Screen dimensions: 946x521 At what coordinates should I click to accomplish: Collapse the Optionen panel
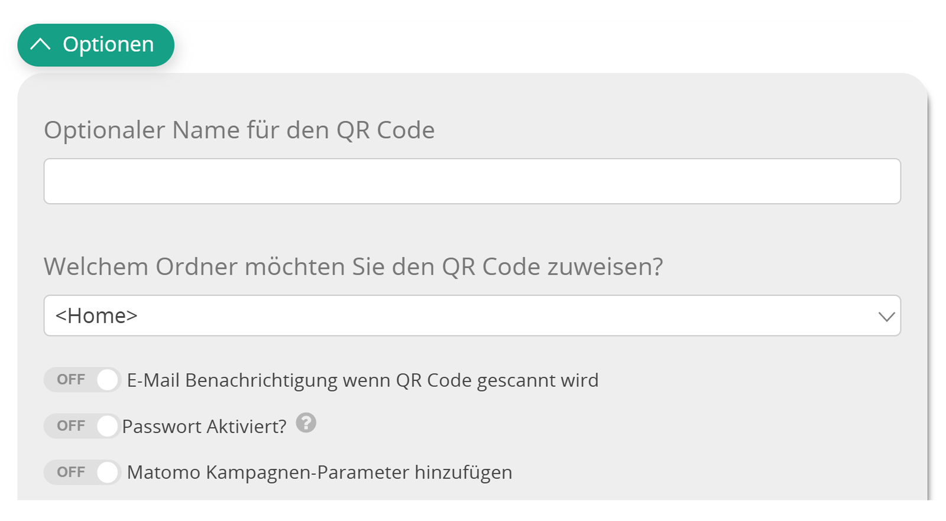tap(95, 44)
